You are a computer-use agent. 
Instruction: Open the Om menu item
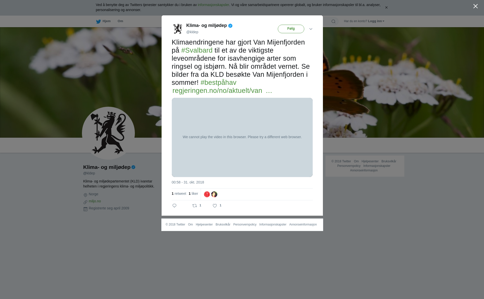pos(120,21)
